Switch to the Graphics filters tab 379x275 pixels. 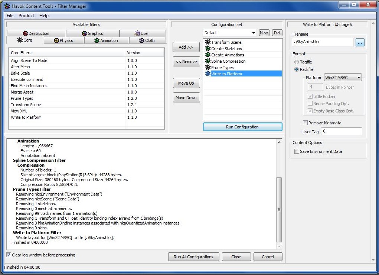(92, 33)
